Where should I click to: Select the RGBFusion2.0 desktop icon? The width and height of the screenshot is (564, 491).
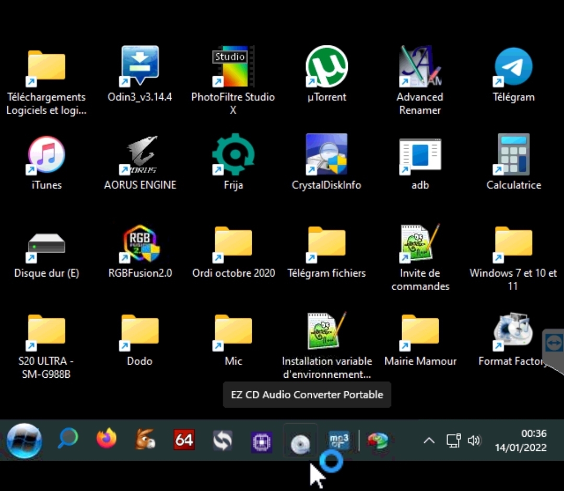coord(140,243)
